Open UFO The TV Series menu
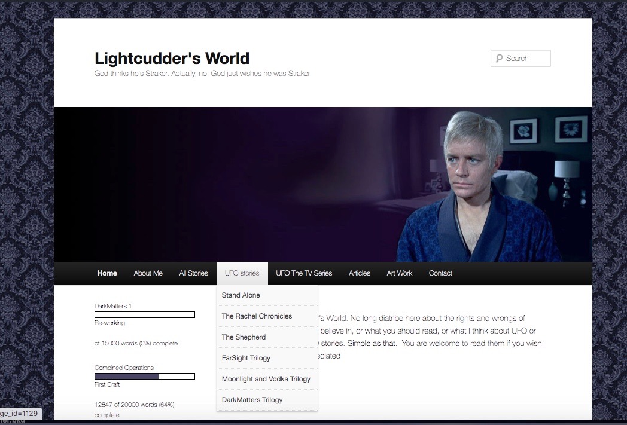This screenshot has height=425, width=627. coord(304,273)
